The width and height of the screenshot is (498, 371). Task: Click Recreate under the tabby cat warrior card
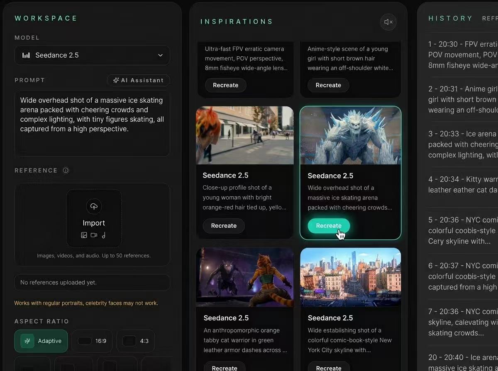coord(225,367)
